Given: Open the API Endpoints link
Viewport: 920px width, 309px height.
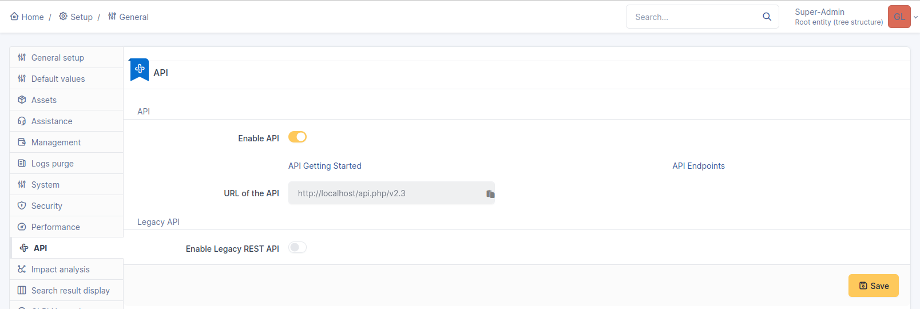Looking at the screenshot, I should pyautogui.click(x=699, y=166).
